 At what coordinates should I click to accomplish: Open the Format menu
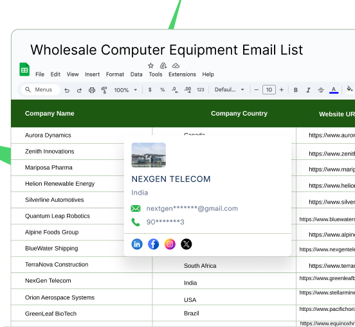pos(115,75)
